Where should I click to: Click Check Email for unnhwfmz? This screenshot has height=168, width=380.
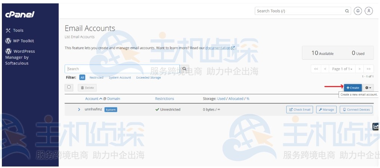click(300, 110)
